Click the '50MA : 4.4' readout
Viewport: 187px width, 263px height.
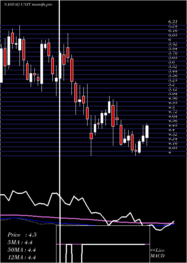click(x=22, y=250)
